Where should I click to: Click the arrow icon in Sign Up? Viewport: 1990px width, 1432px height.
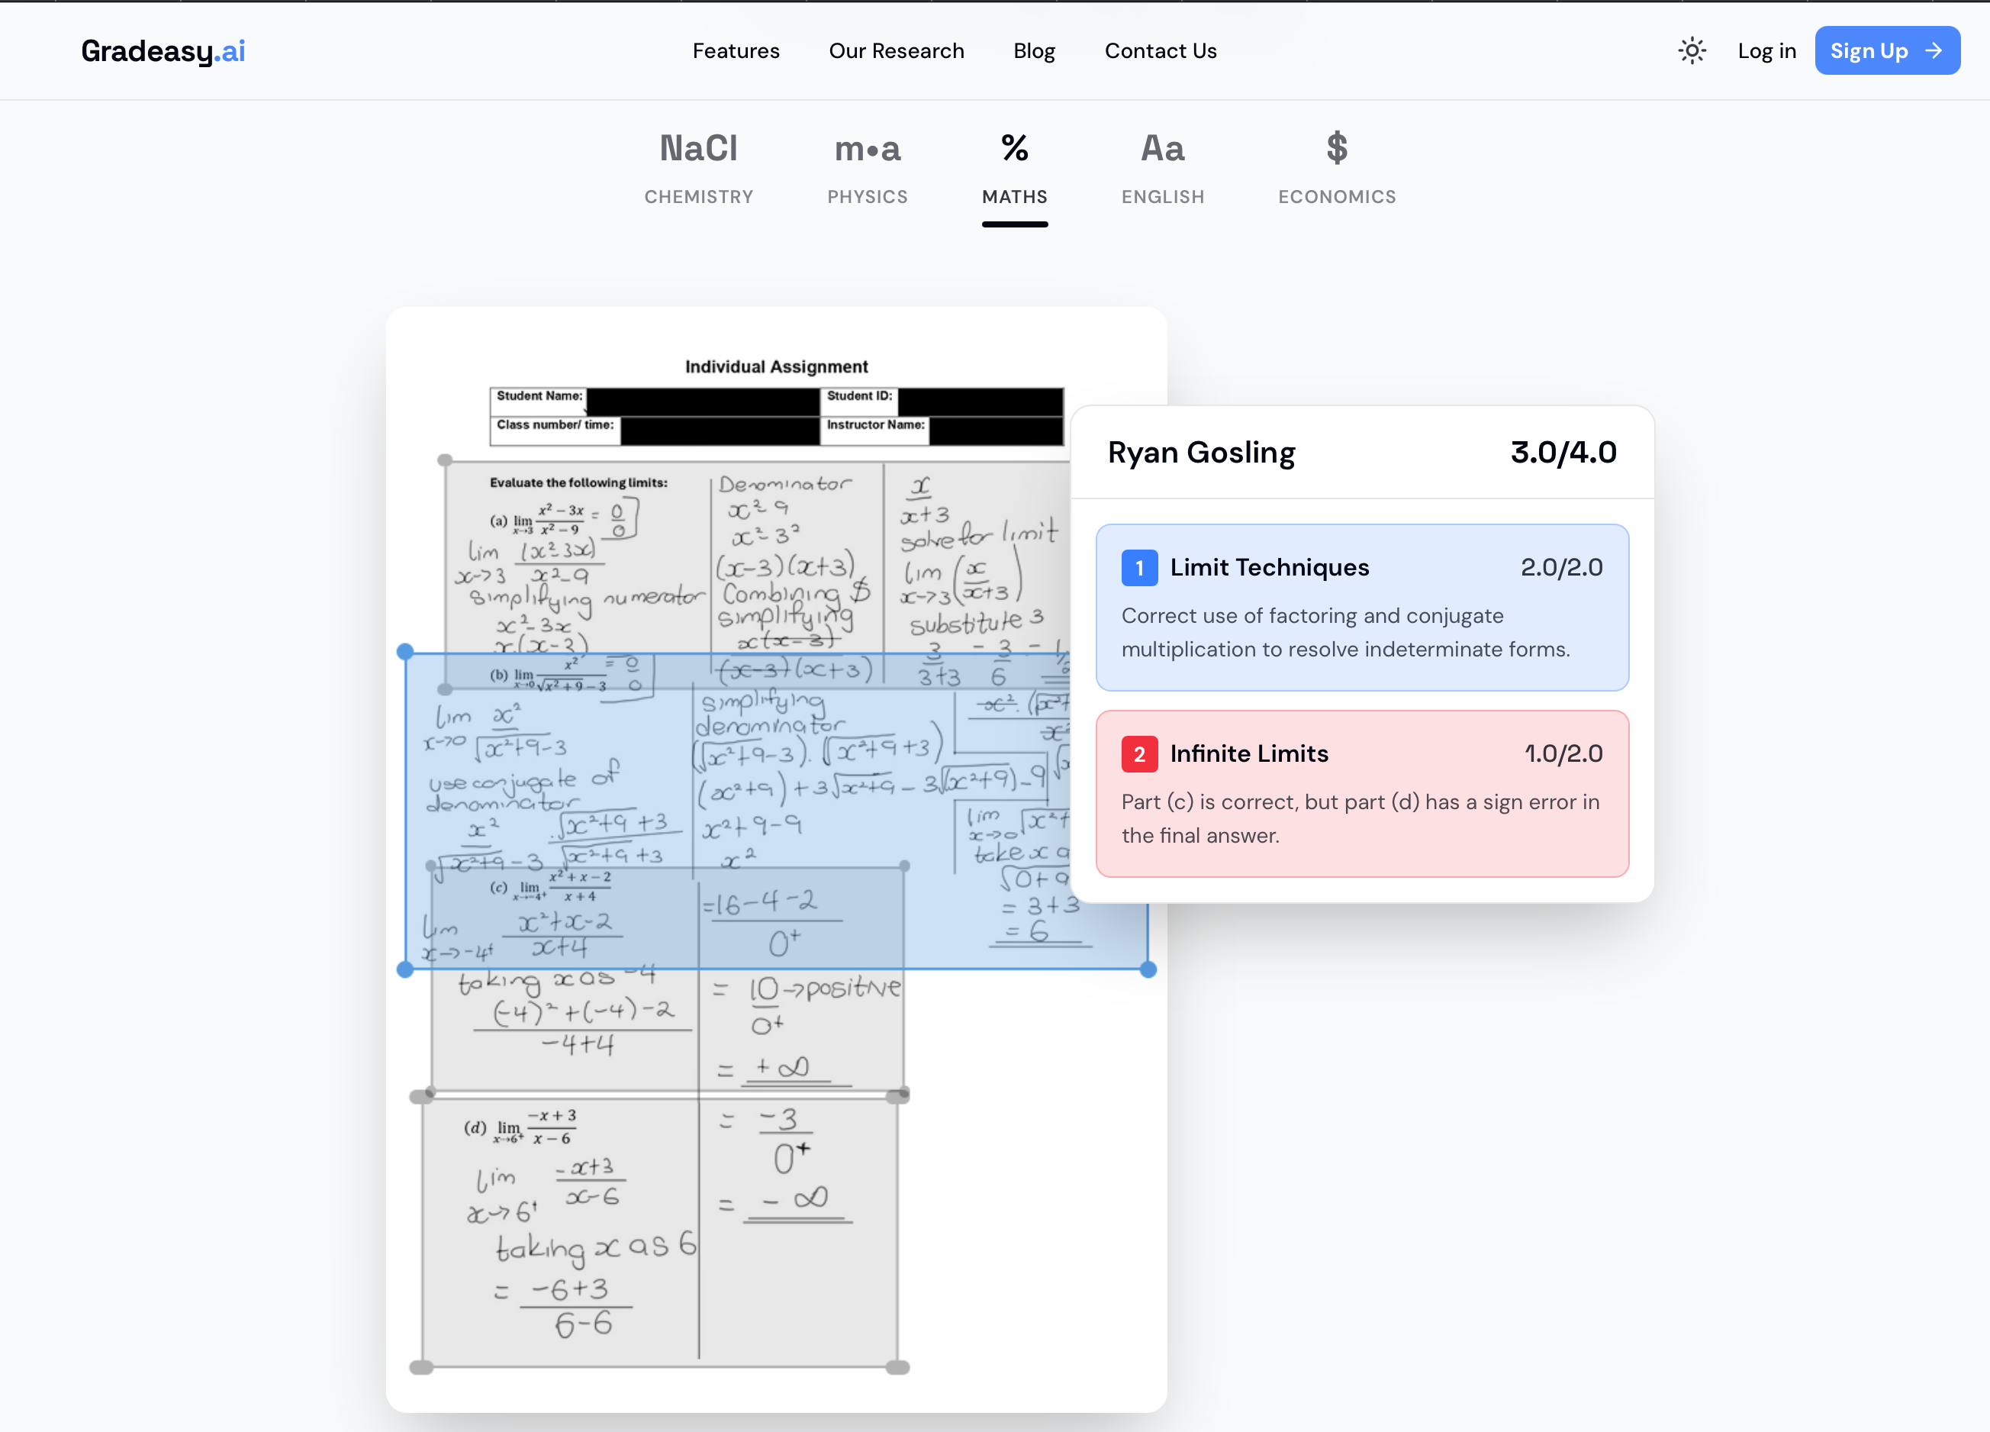click(x=1933, y=51)
